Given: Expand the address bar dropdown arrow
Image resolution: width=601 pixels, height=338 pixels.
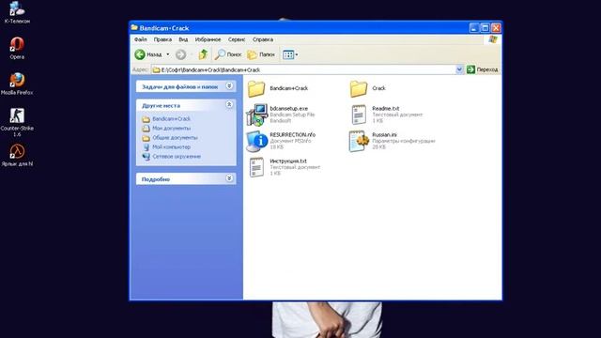Looking at the screenshot, I should pyautogui.click(x=459, y=69).
